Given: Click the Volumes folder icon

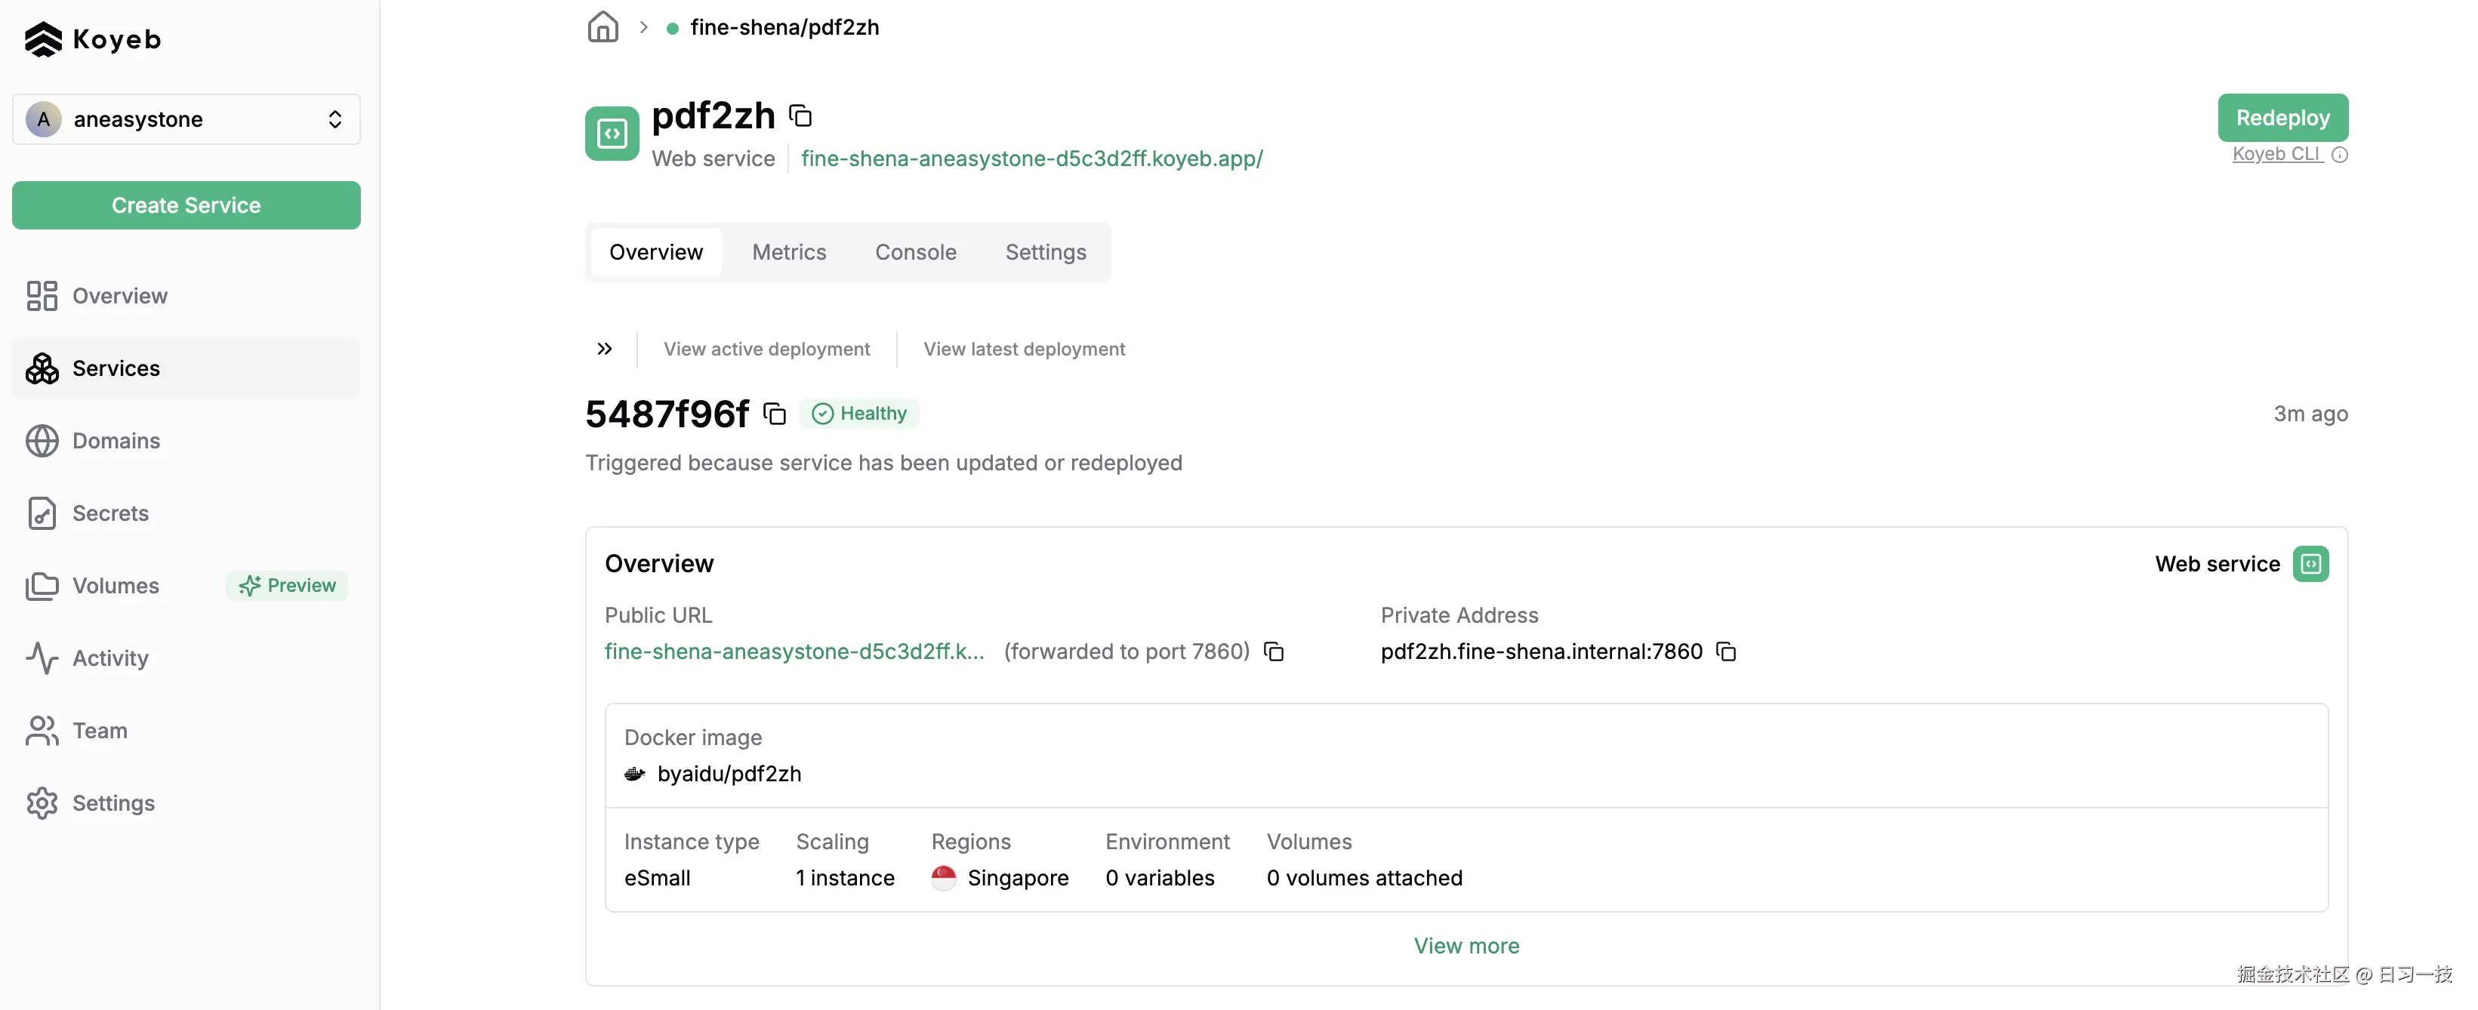Looking at the screenshot, I should click(x=42, y=586).
